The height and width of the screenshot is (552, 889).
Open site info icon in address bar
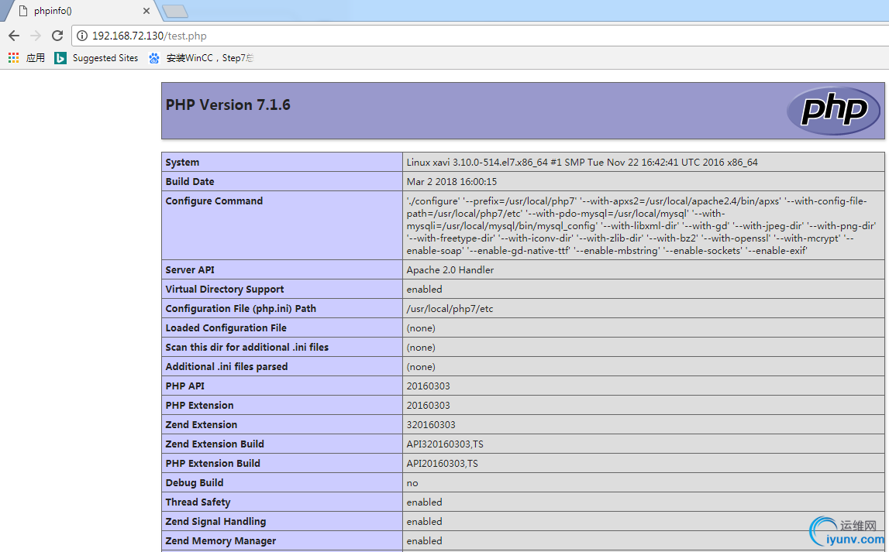point(82,36)
